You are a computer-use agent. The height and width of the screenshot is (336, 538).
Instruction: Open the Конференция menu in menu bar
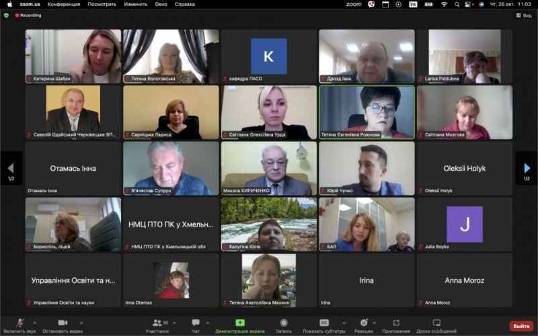63,4
